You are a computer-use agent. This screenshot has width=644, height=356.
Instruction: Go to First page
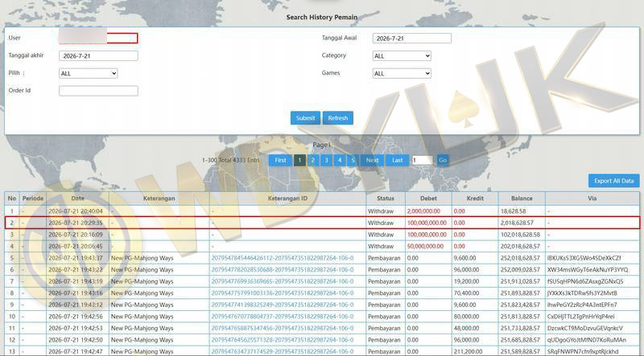pyautogui.click(x=280, y=160)
